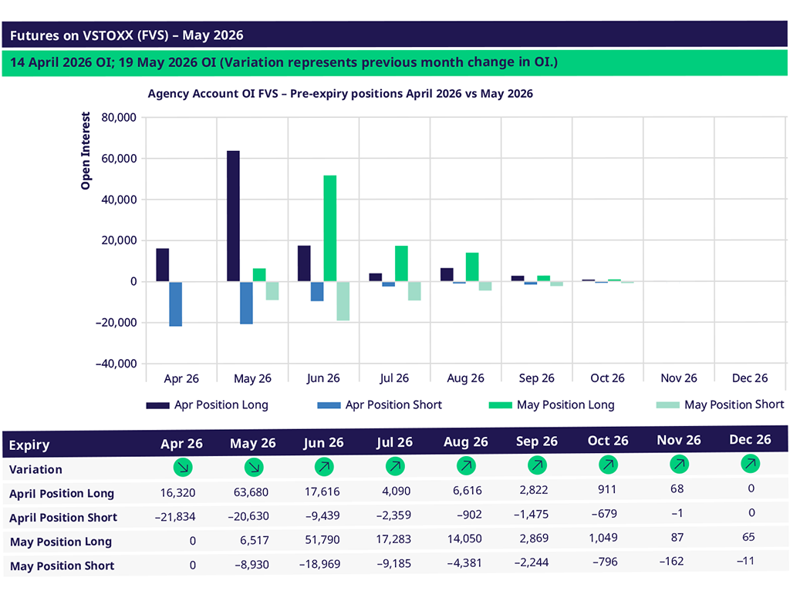Click the 'April Position Short' row label
This screenshot has width=790, height=594.
click(63, 518)
